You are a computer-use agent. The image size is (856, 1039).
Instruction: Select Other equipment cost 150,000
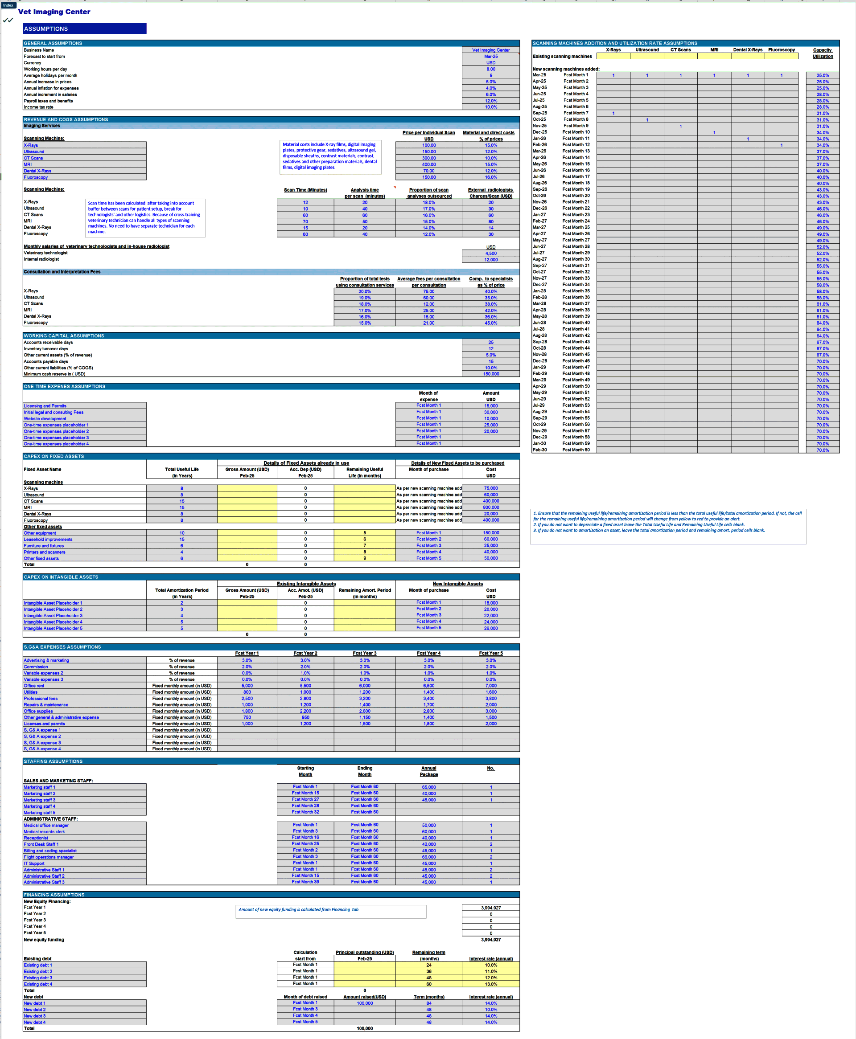click(x=490, y=533)
